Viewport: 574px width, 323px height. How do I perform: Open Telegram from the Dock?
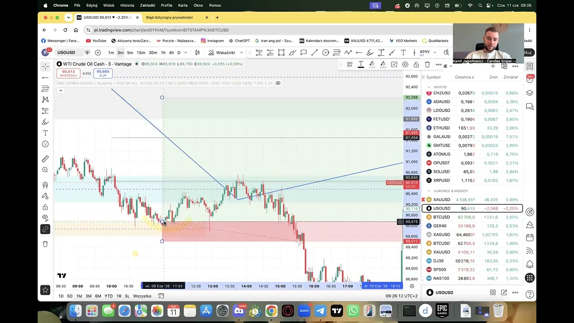320,310
